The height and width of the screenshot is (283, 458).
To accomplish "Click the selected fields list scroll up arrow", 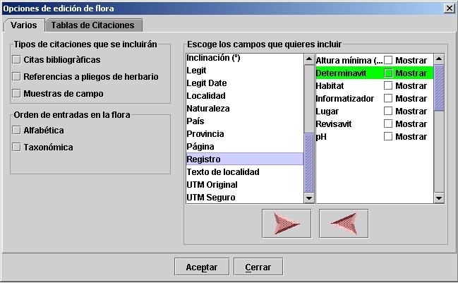I will pos(439,59).
